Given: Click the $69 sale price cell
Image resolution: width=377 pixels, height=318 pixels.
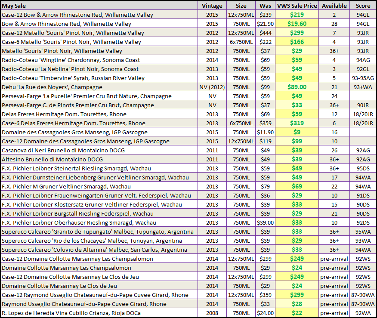Looking at the screenshot, I should click(297, 186).
